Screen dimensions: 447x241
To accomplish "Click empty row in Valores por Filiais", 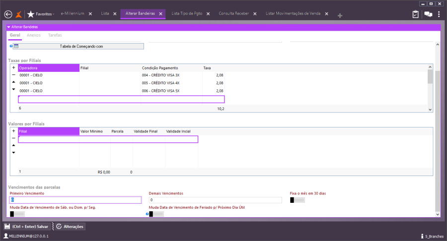I will tap(108, 139).
